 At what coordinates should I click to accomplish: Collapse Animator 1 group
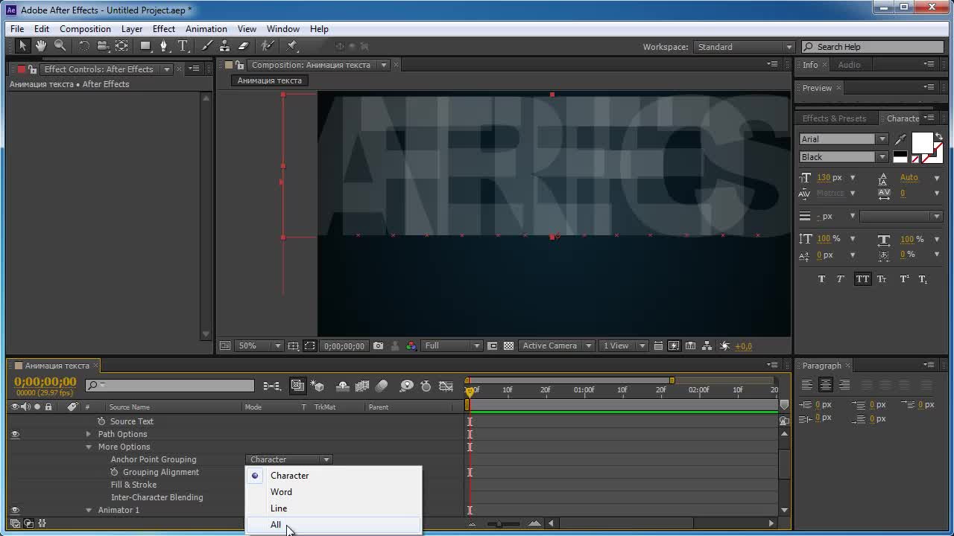pos(89,510)
